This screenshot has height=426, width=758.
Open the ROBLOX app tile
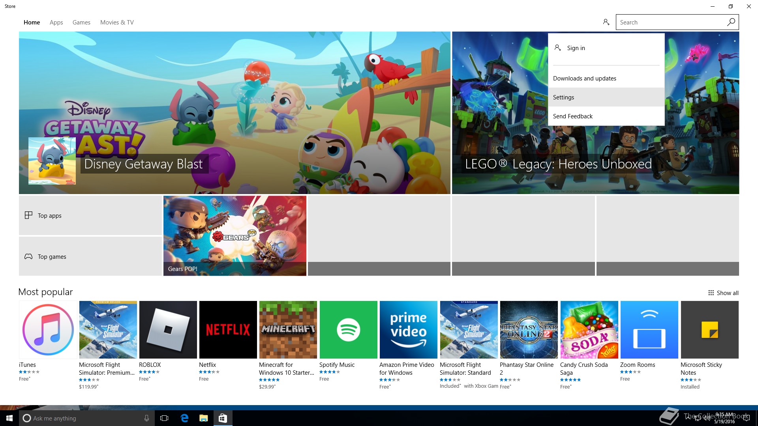click(x=168, y=330)
